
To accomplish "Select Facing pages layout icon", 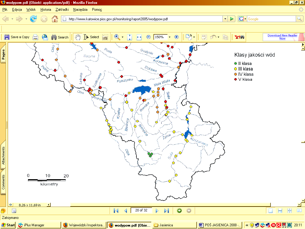I will point(299,211).
